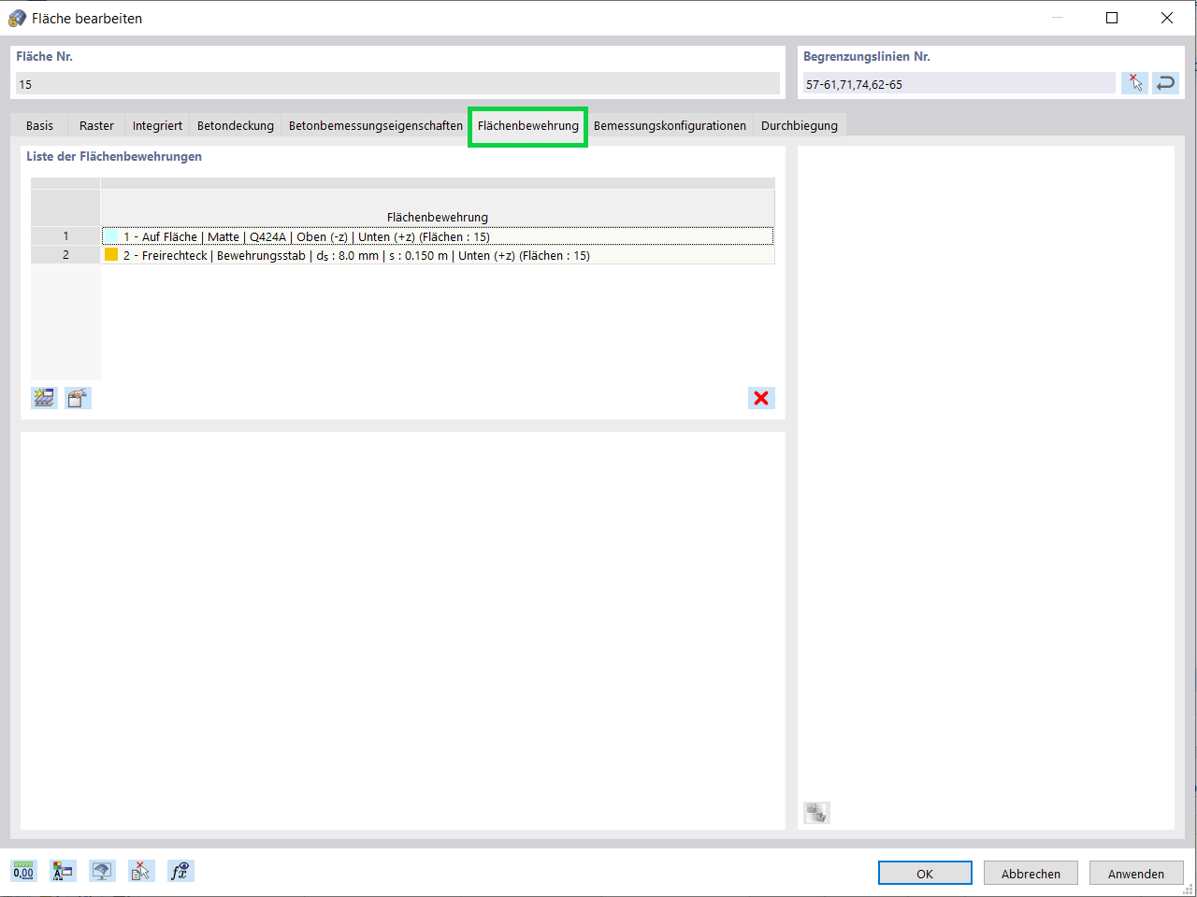This screenshot has width=1197, height=897.
Task: Open the Betonbemessungseigenschaften tab
Action: pyautogui.click(x=376, y=125)
